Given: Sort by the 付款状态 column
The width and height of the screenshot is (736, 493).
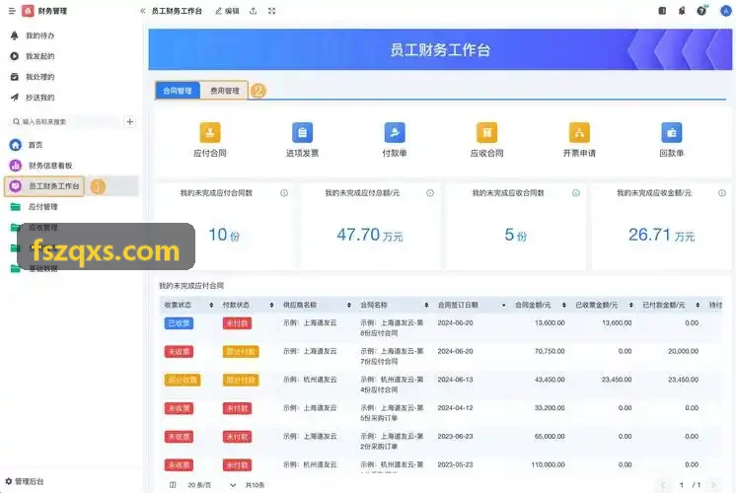Looking at the screenshot, I should click(x=271, y=305).
